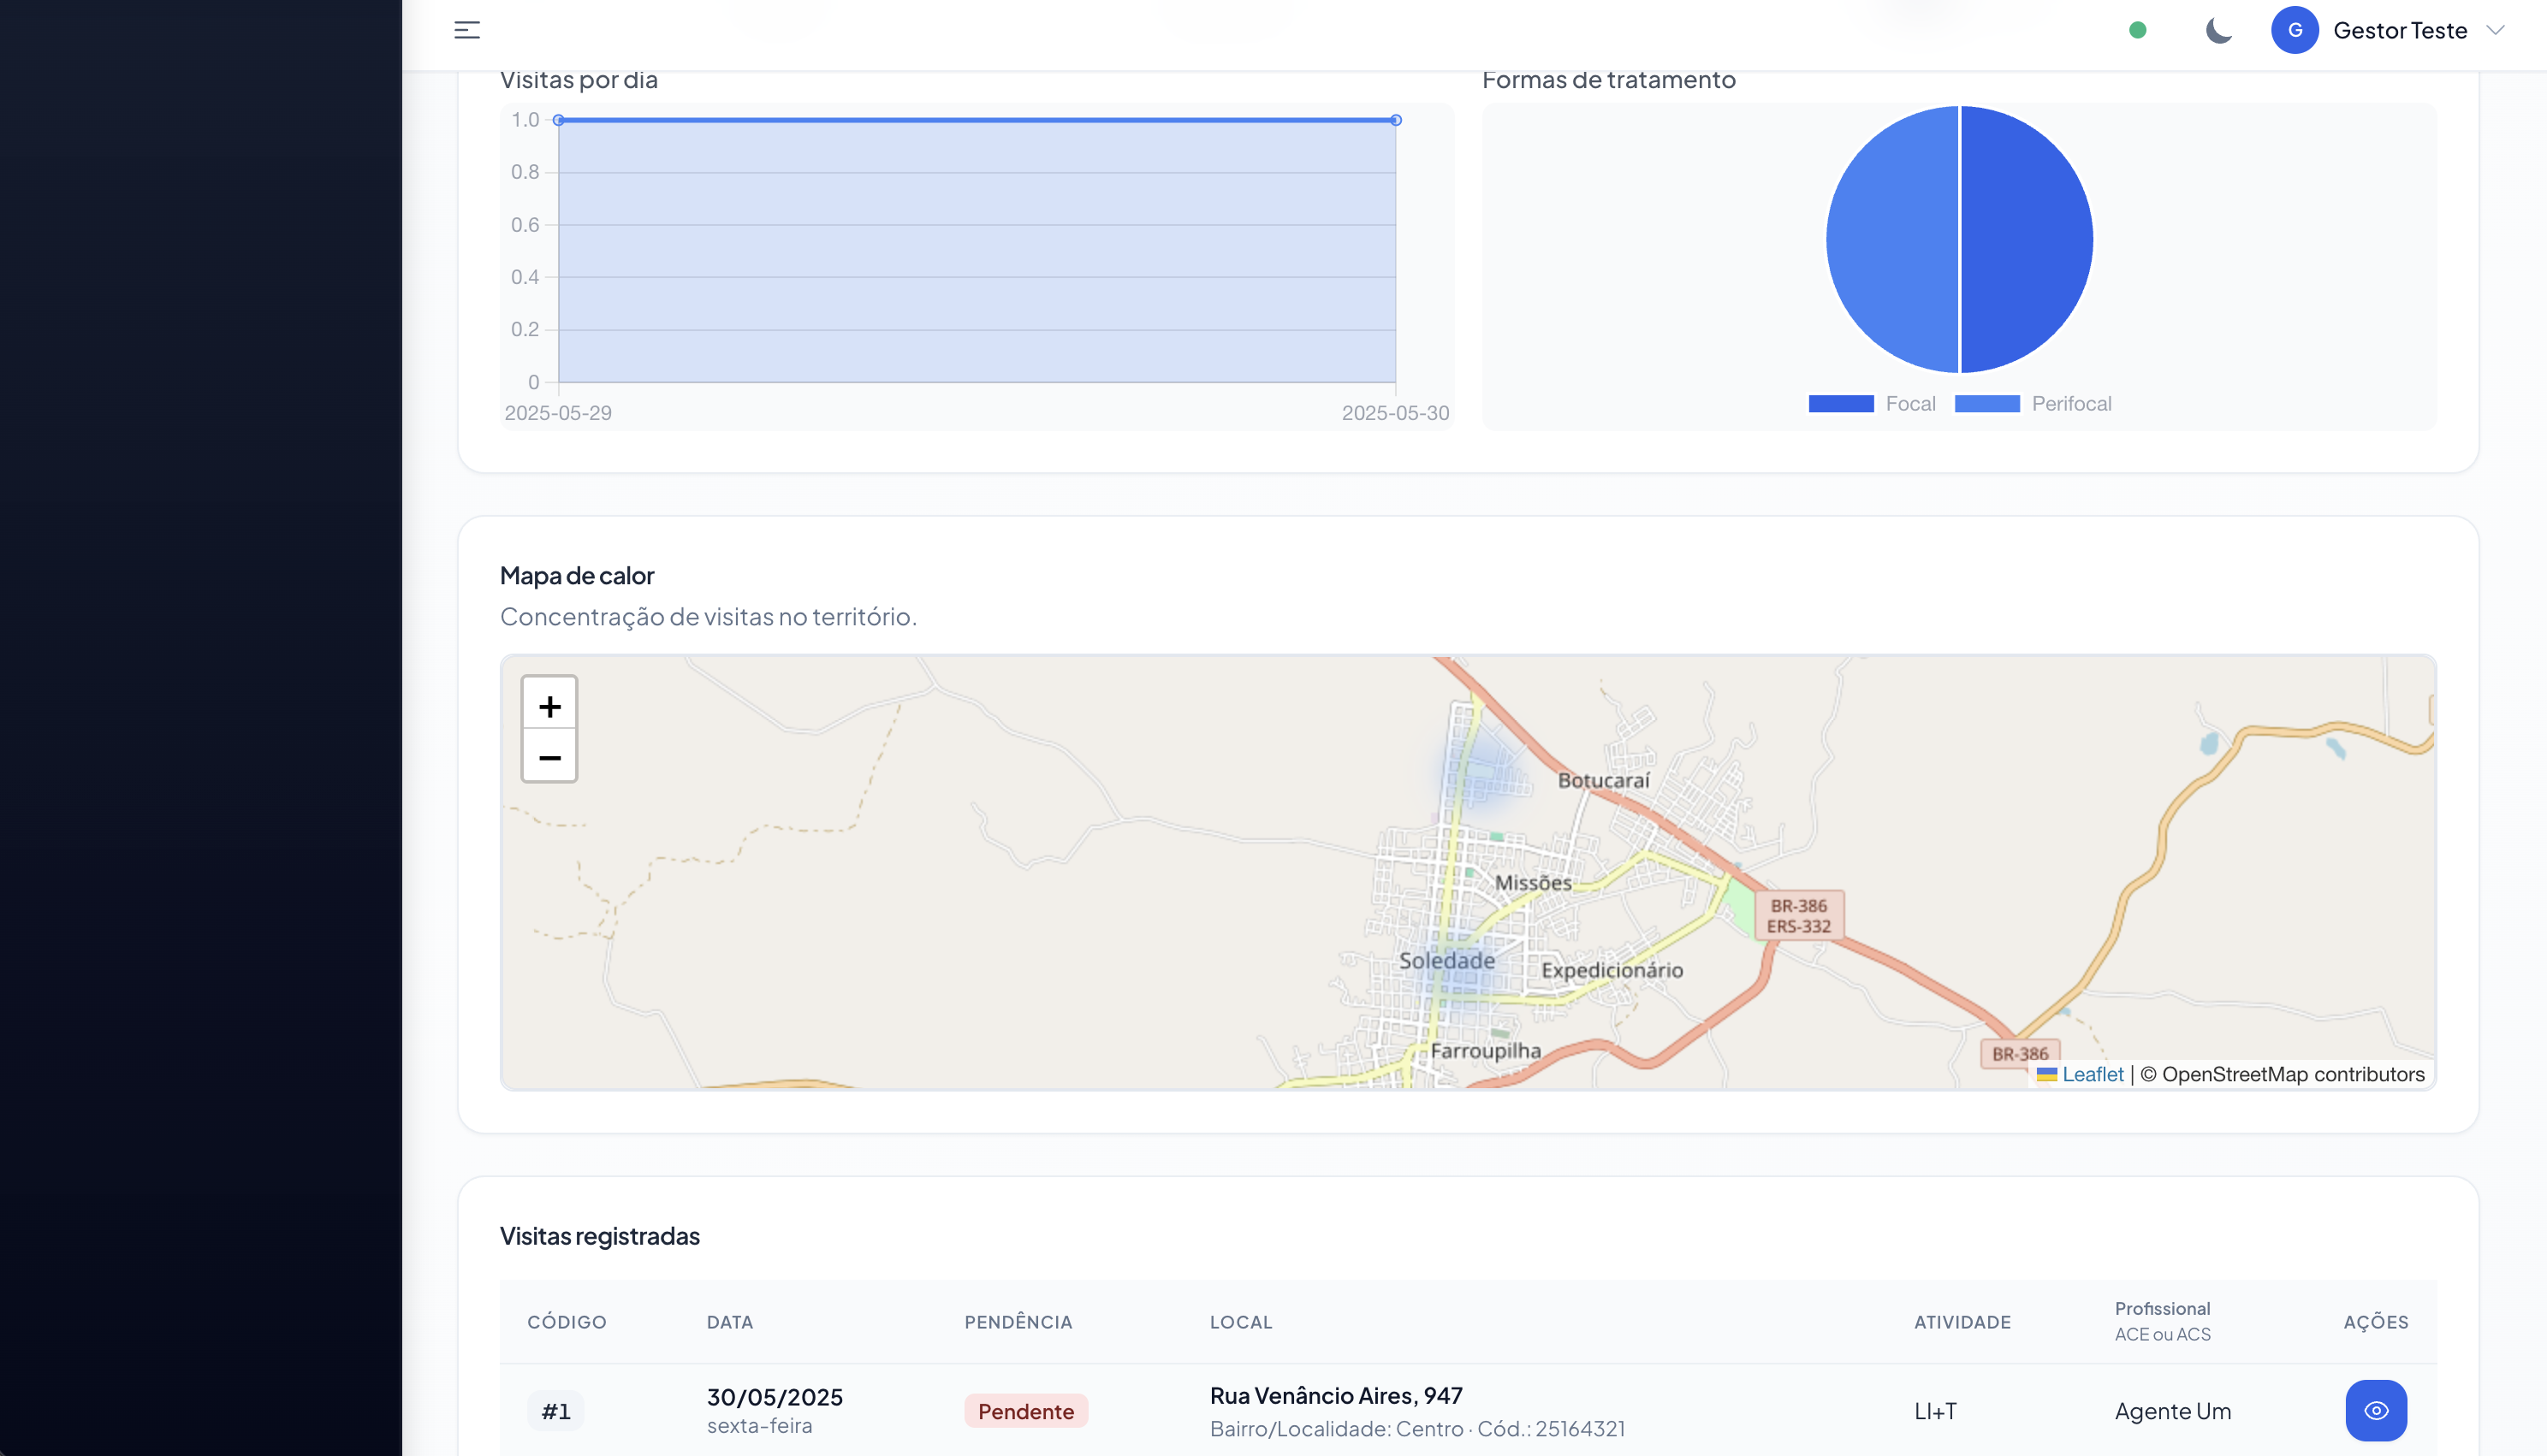Viewport: 2547px width, 1456px height.
Task: Click the DATA column header
Action: coord(729,1322)
